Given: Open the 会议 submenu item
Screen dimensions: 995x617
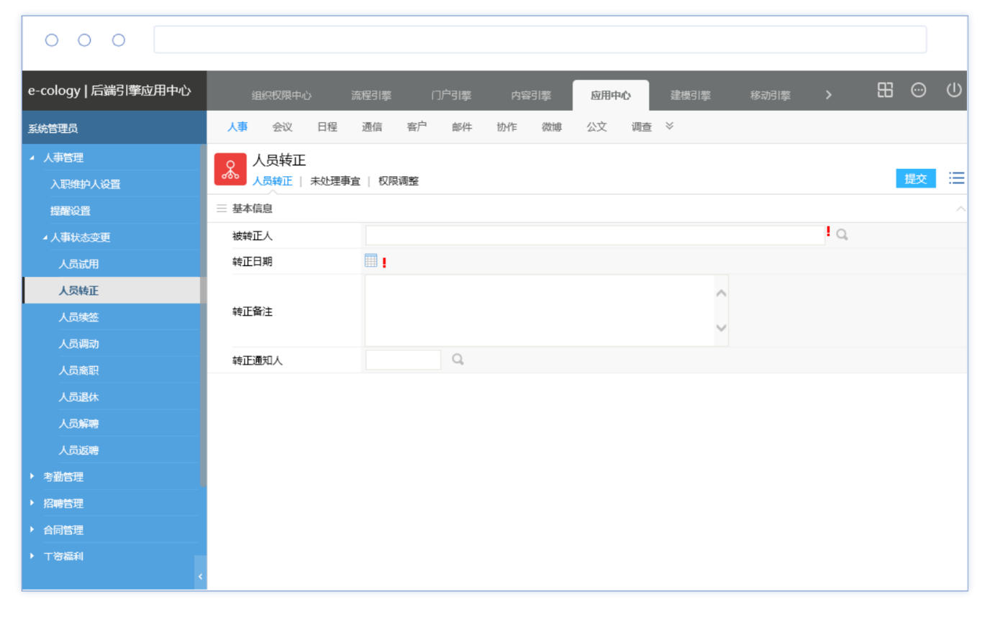Looking at the screenshot, I should [x=282, y=127].
